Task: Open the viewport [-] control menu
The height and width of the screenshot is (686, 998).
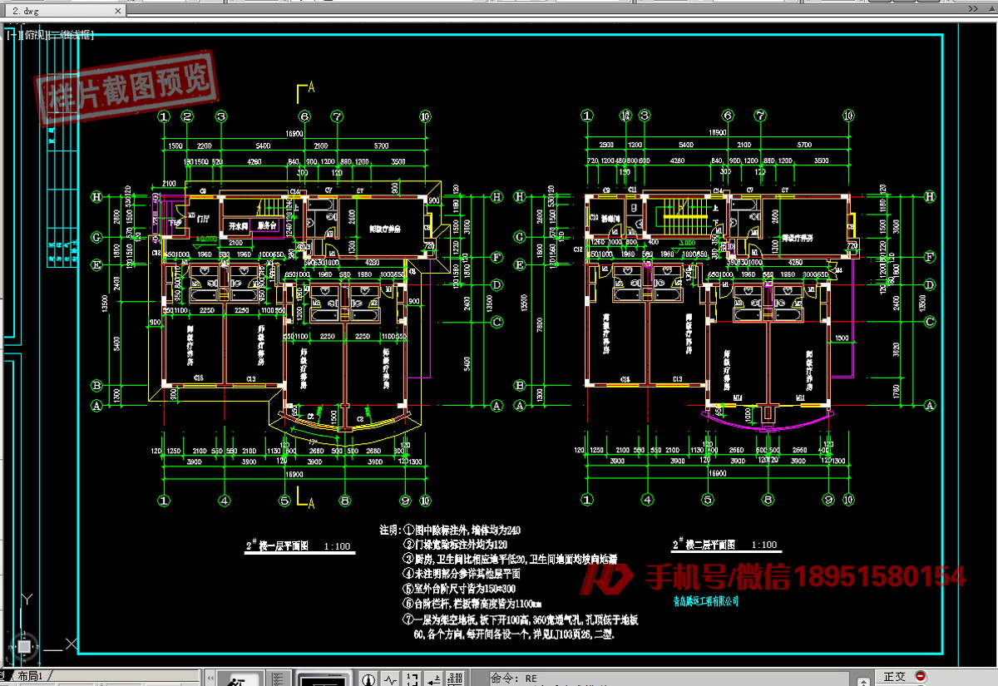Action: pyautogui.click(x=10, y=35)
